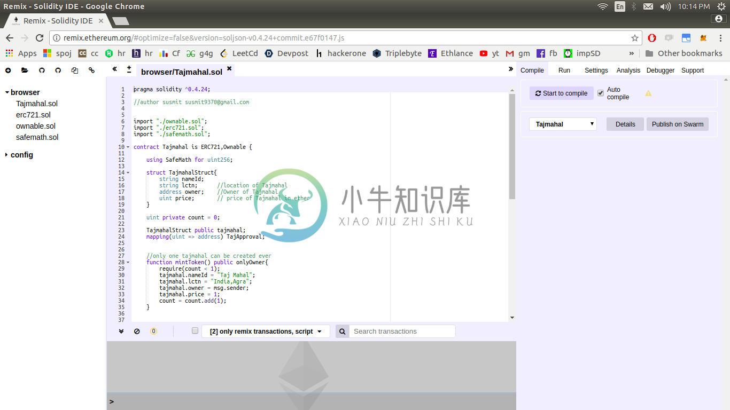Bookmark this page with the star icon
The image size is (730, 410).
tap(635, 38)
